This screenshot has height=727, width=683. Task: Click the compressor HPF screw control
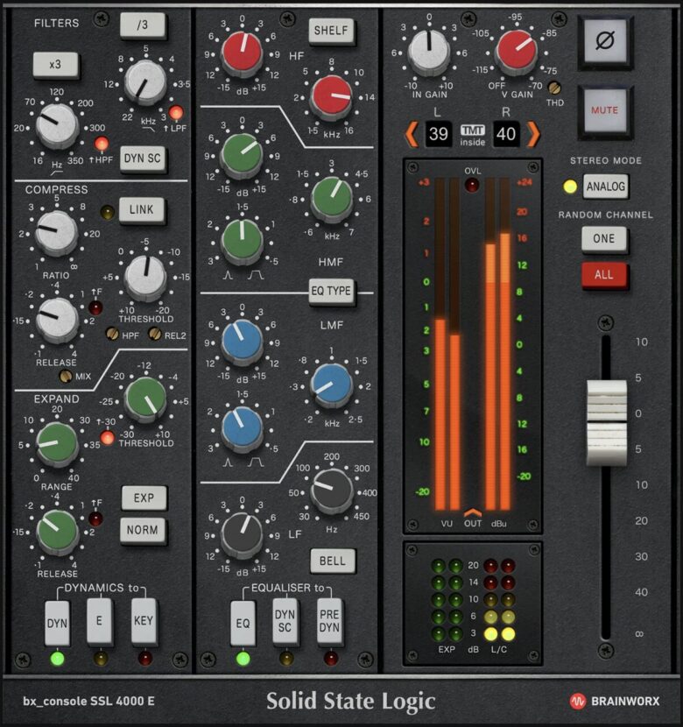[112, 333]
